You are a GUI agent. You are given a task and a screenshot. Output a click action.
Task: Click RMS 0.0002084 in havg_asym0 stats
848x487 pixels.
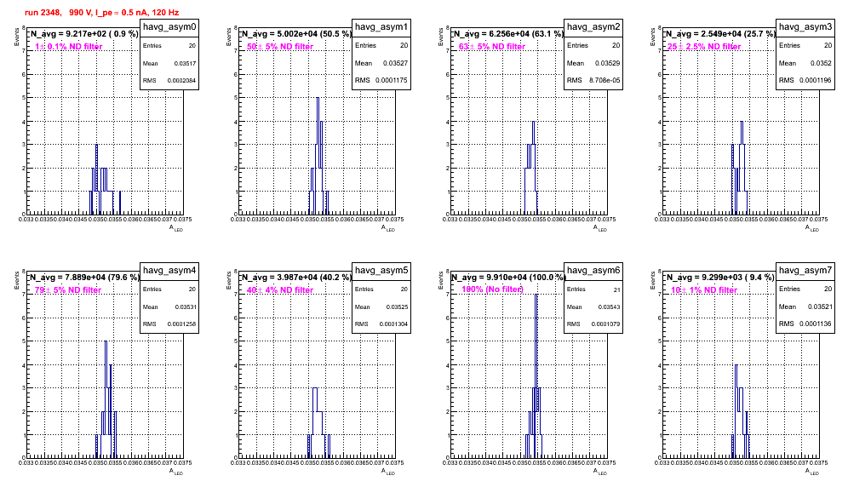169,80
